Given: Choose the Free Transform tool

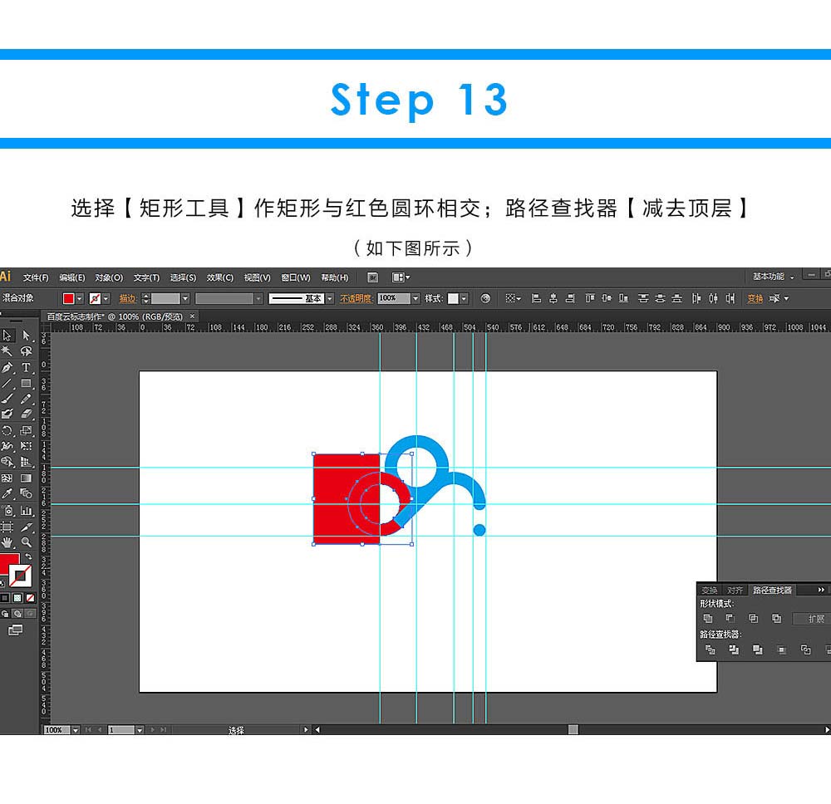Looking at the screenshot, I should click(x=26, y=446).
